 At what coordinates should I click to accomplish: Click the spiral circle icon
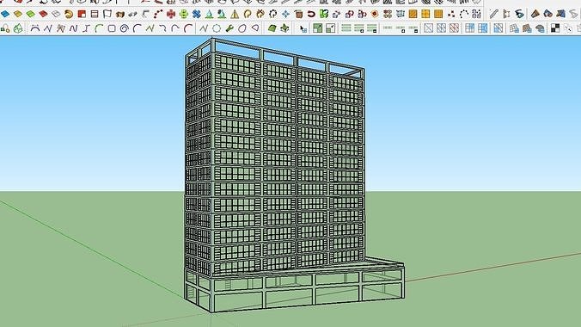click(x=124, y=28)
